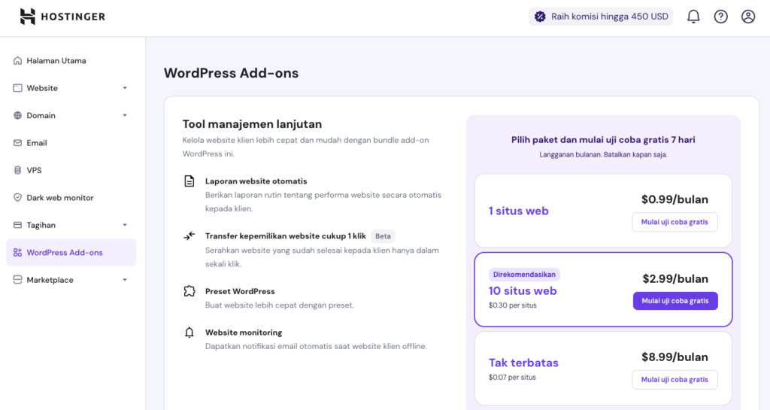The image size is (770, 410).
Task: Click the VPS server icon in sidebar
Action: (x=18, y=170)
